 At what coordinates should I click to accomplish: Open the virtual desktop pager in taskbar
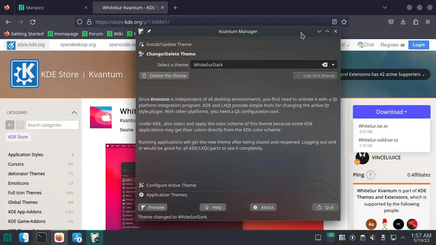point(330,237)
